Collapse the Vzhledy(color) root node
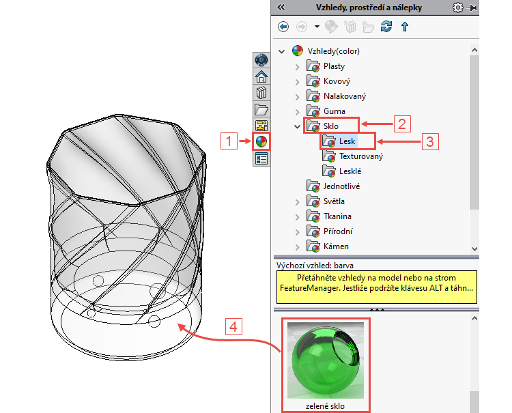 tap(281, 51)
